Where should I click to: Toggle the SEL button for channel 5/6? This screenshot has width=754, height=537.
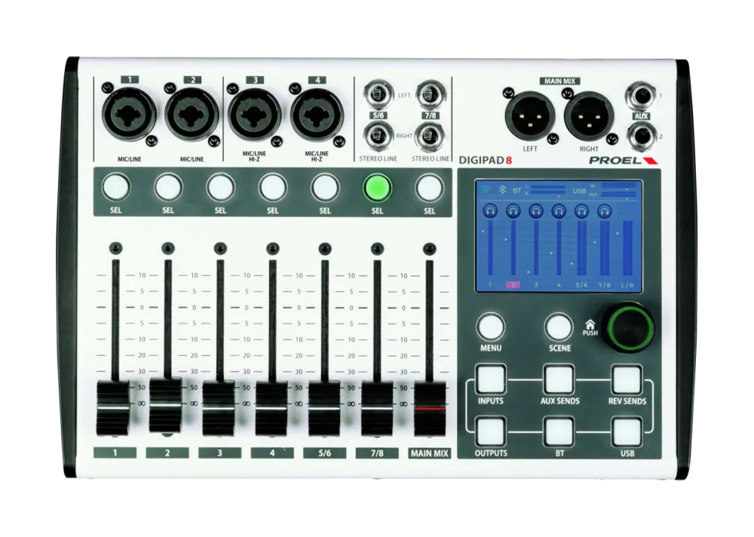[325, 188]
